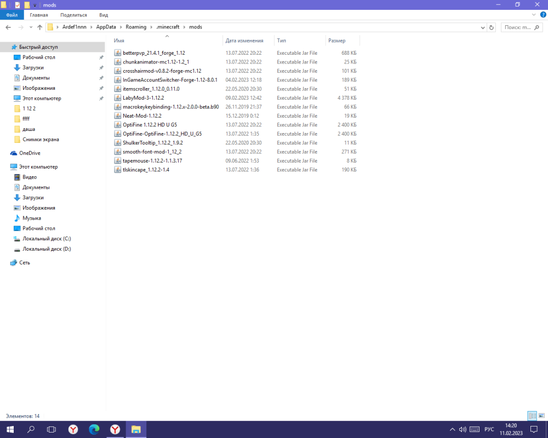The height and width of the screenshot is (438, 548).
Task: Go back with the Back arrow
Action: click(8, 27)
